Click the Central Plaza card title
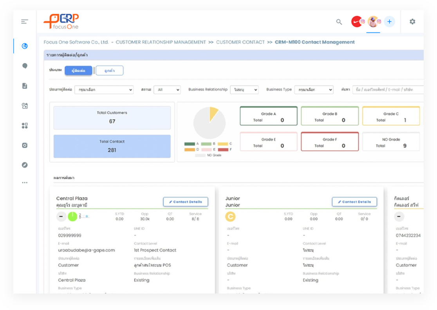This screenshot has height=310, width=437. [x=72, y=199]
